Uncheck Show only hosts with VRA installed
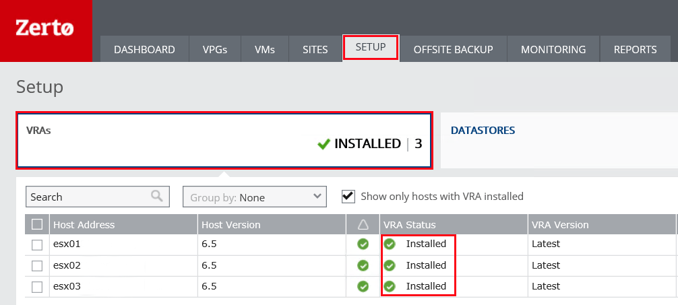This screenshot has width=678, height=305. click(x=348, y=196)
